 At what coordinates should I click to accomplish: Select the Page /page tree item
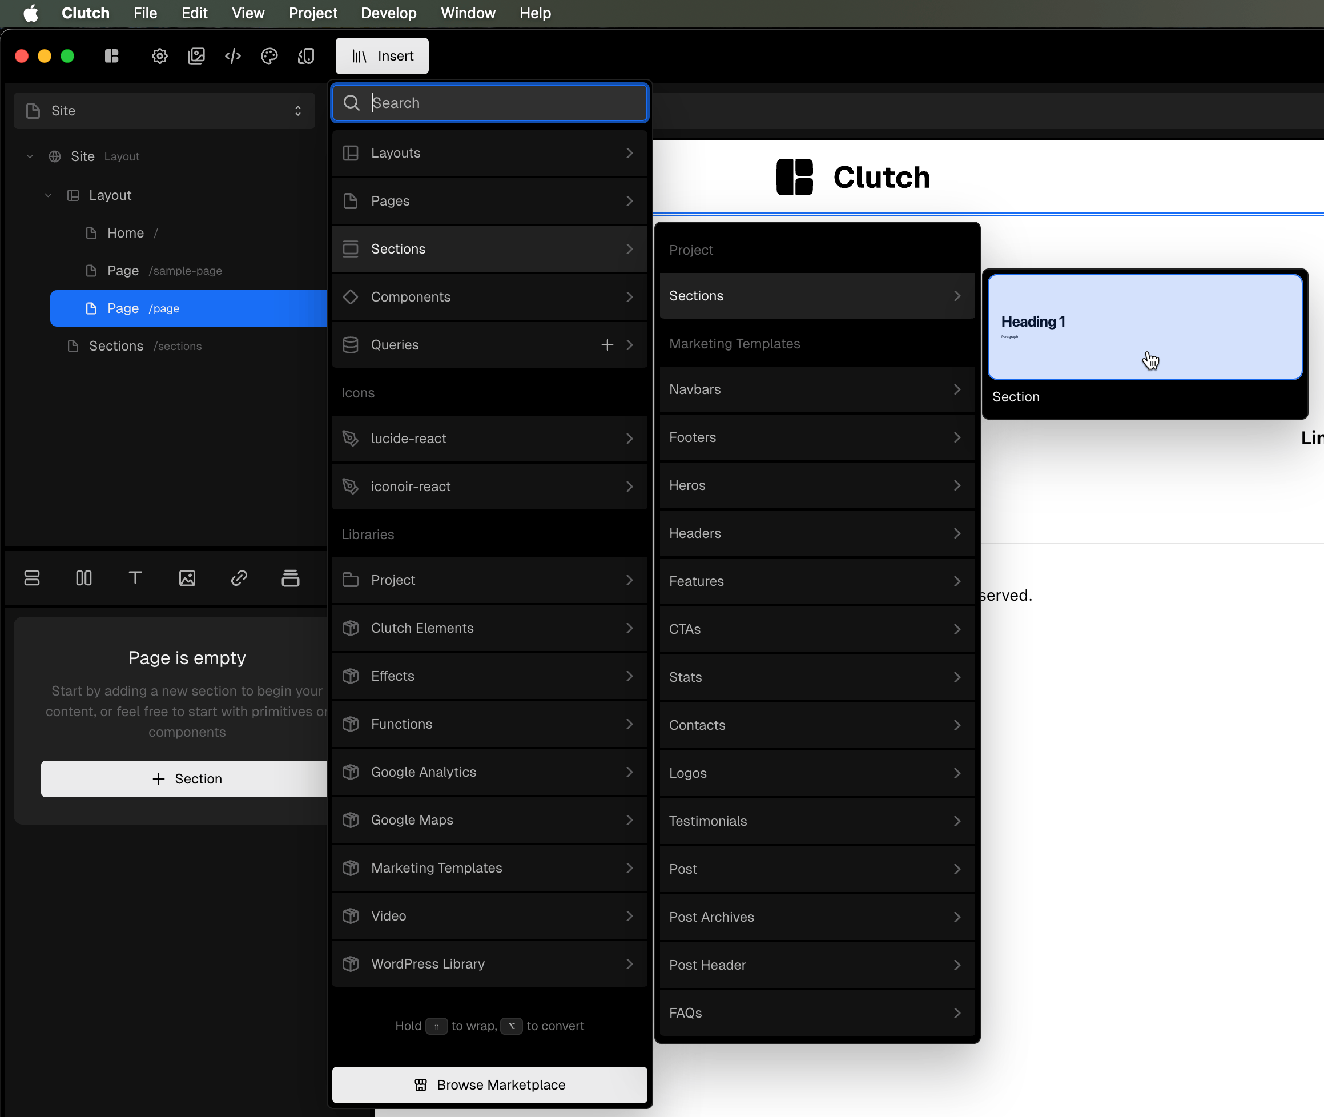pyautogui.click(x=188, y=308)
